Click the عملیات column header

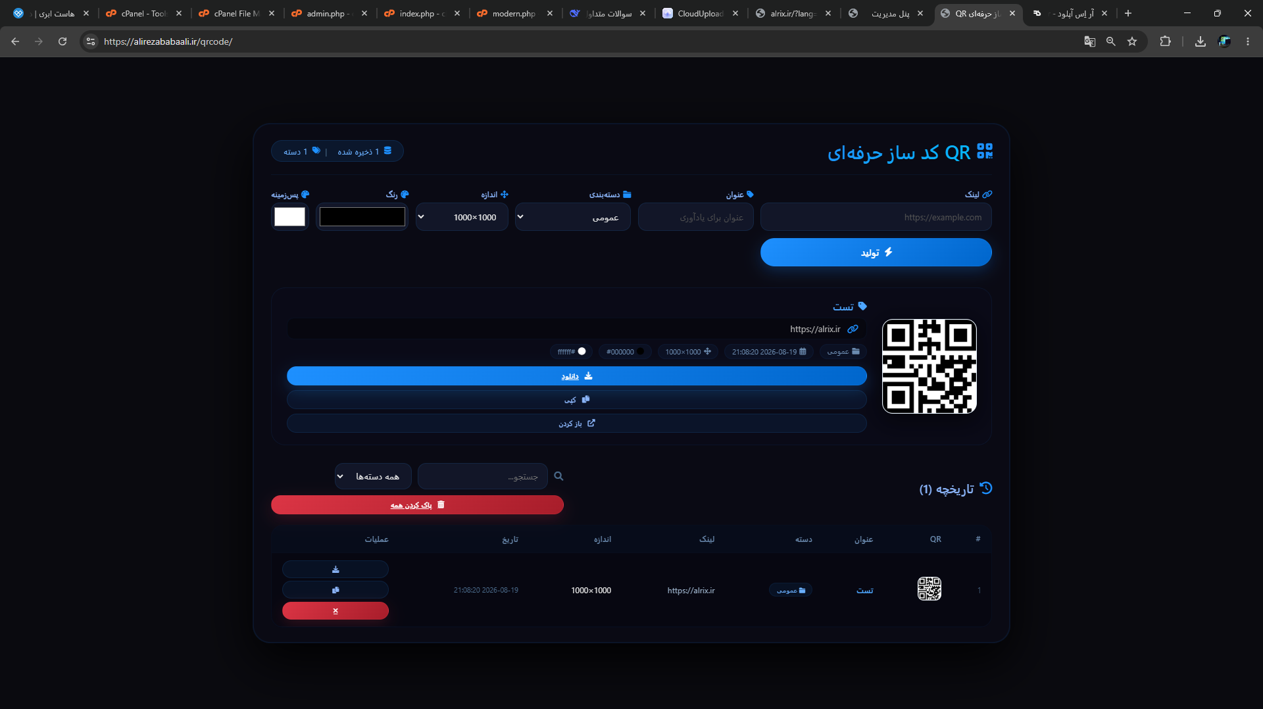click(376, 539)
